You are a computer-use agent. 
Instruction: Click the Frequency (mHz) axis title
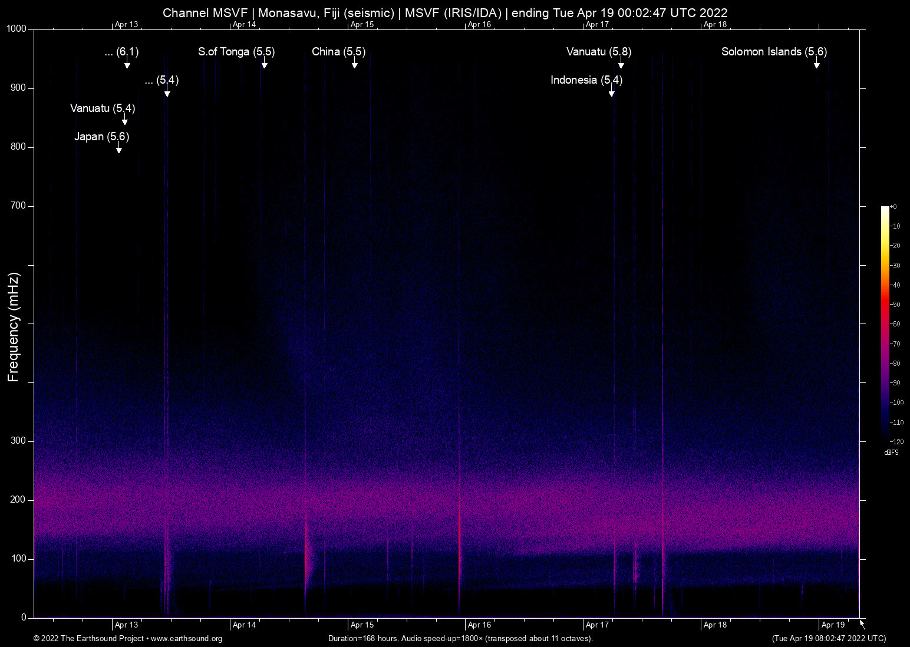pos(14,327)
